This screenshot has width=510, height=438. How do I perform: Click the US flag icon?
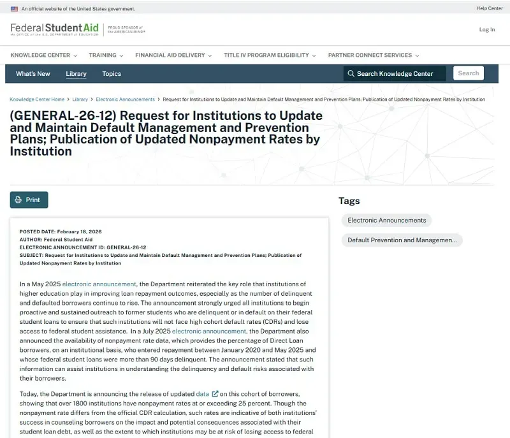pyautogui.click(x=14, y=9)
